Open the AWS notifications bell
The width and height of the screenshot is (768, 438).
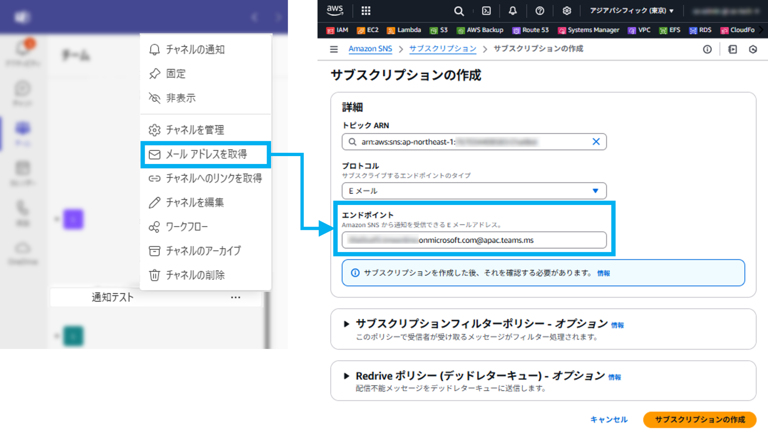(513, 11)
